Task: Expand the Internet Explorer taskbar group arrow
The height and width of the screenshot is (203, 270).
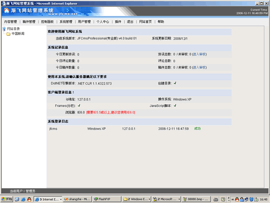Action: click(x=61, y=199)
